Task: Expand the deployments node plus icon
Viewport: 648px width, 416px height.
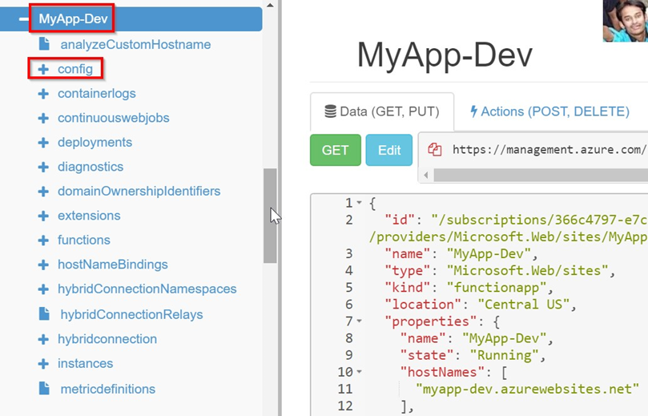Action: [43, 143]
